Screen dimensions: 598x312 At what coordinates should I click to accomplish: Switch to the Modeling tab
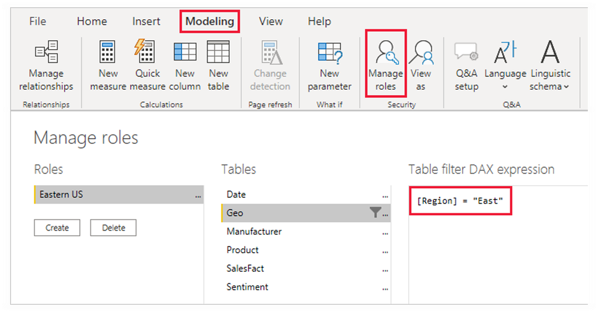pos(210,22)
